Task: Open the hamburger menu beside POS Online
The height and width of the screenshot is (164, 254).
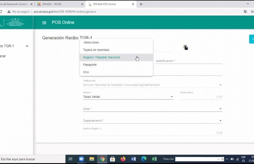Action: point(44,23)
